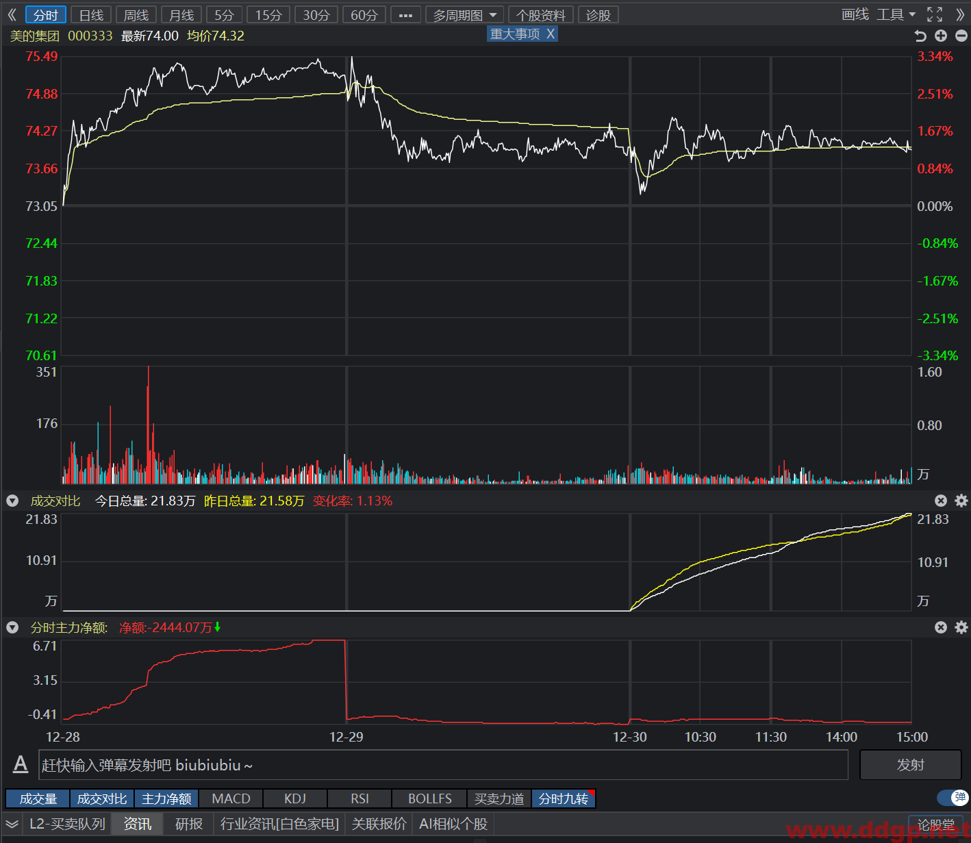
Task: Click the 发射 send button
Action: click(x=910, y=765)
